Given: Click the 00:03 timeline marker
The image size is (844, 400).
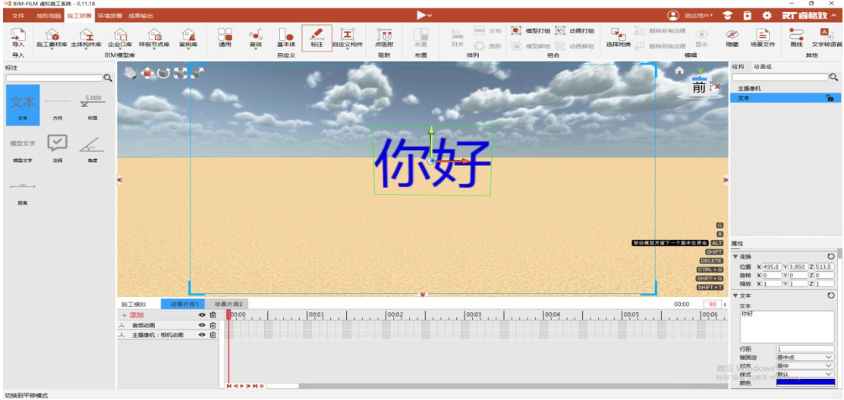Looking at the screenshot, I should click(473, 314).
